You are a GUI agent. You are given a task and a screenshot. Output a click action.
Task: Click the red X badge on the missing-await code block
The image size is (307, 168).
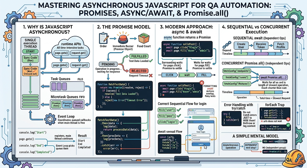pos(202,83)
